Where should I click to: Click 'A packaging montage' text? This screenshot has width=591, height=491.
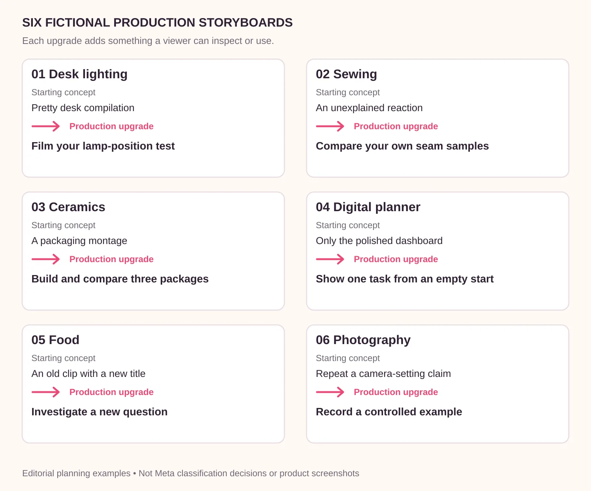click(79, 241)
